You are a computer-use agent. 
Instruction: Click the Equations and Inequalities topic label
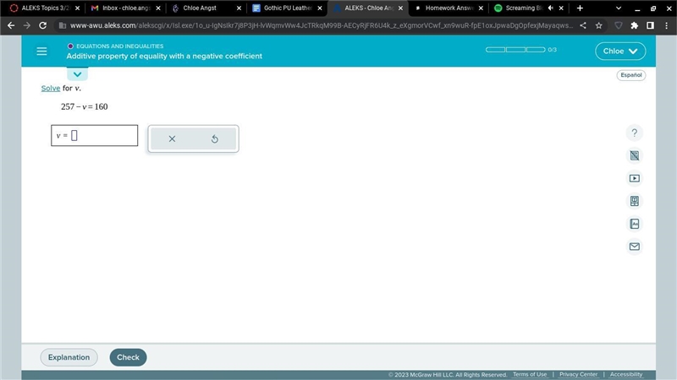point(119,46)
